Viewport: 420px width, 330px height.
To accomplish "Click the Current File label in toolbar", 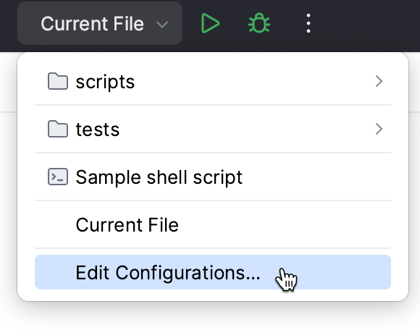I will [93, 24].
